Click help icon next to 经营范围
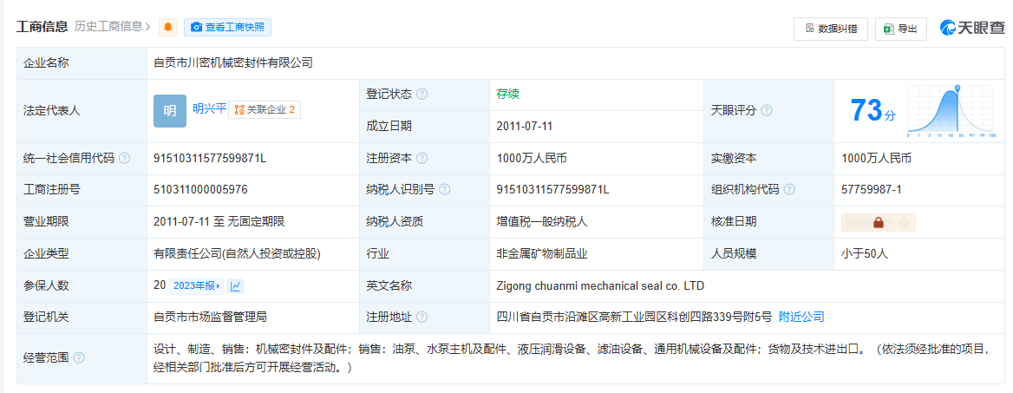The height and width of the screenshot is (393, 1013). 79,357
